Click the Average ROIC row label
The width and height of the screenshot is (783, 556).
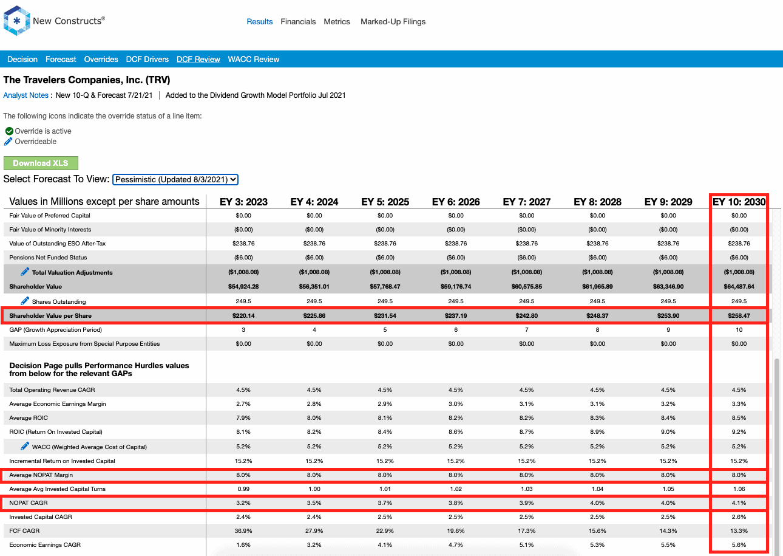(x=29, y=418)
